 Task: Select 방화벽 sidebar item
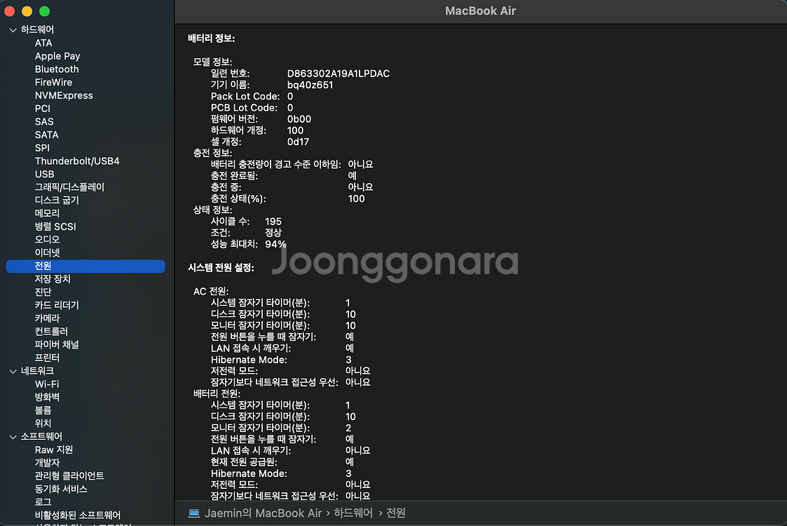(x=47, y=397)
